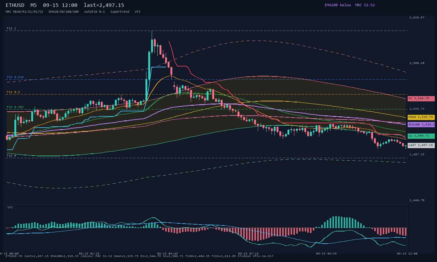Click the 'Fib 0' level label

(x=12, y=156)
